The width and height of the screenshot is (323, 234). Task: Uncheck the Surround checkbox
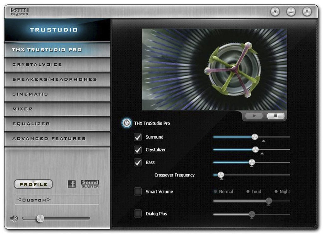tap(138, 137)
